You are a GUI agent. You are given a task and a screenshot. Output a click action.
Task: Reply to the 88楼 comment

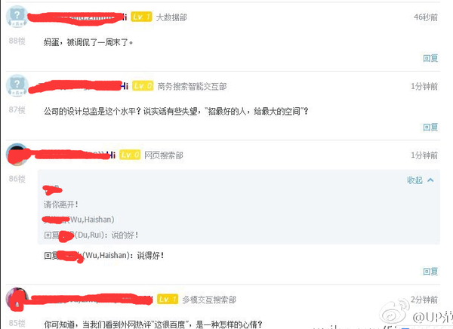pyautogui.click(x=430, y=58)
